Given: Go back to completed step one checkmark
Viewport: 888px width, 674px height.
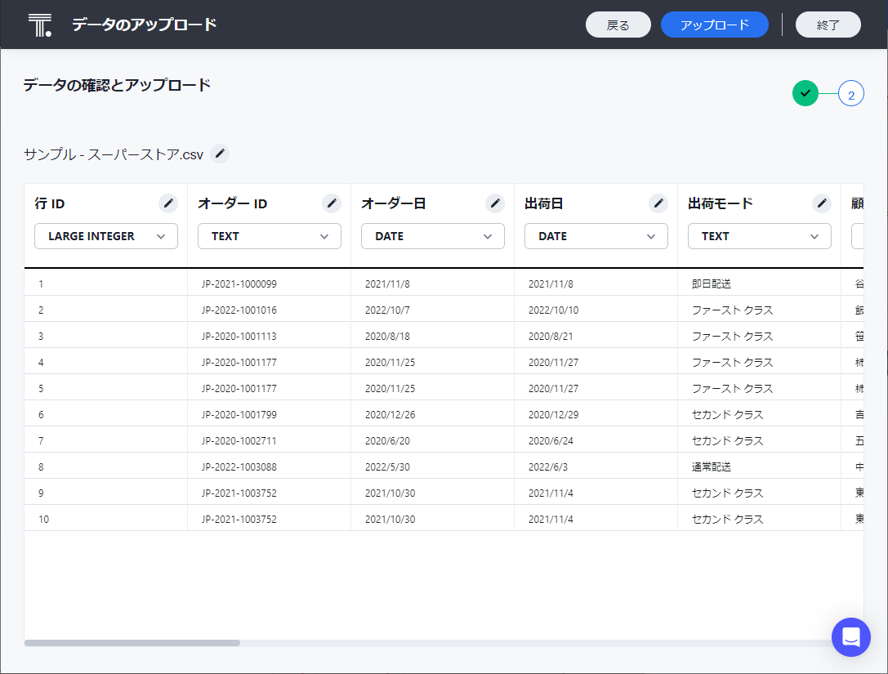Looking at the screenshot, I should pos(805,94).
